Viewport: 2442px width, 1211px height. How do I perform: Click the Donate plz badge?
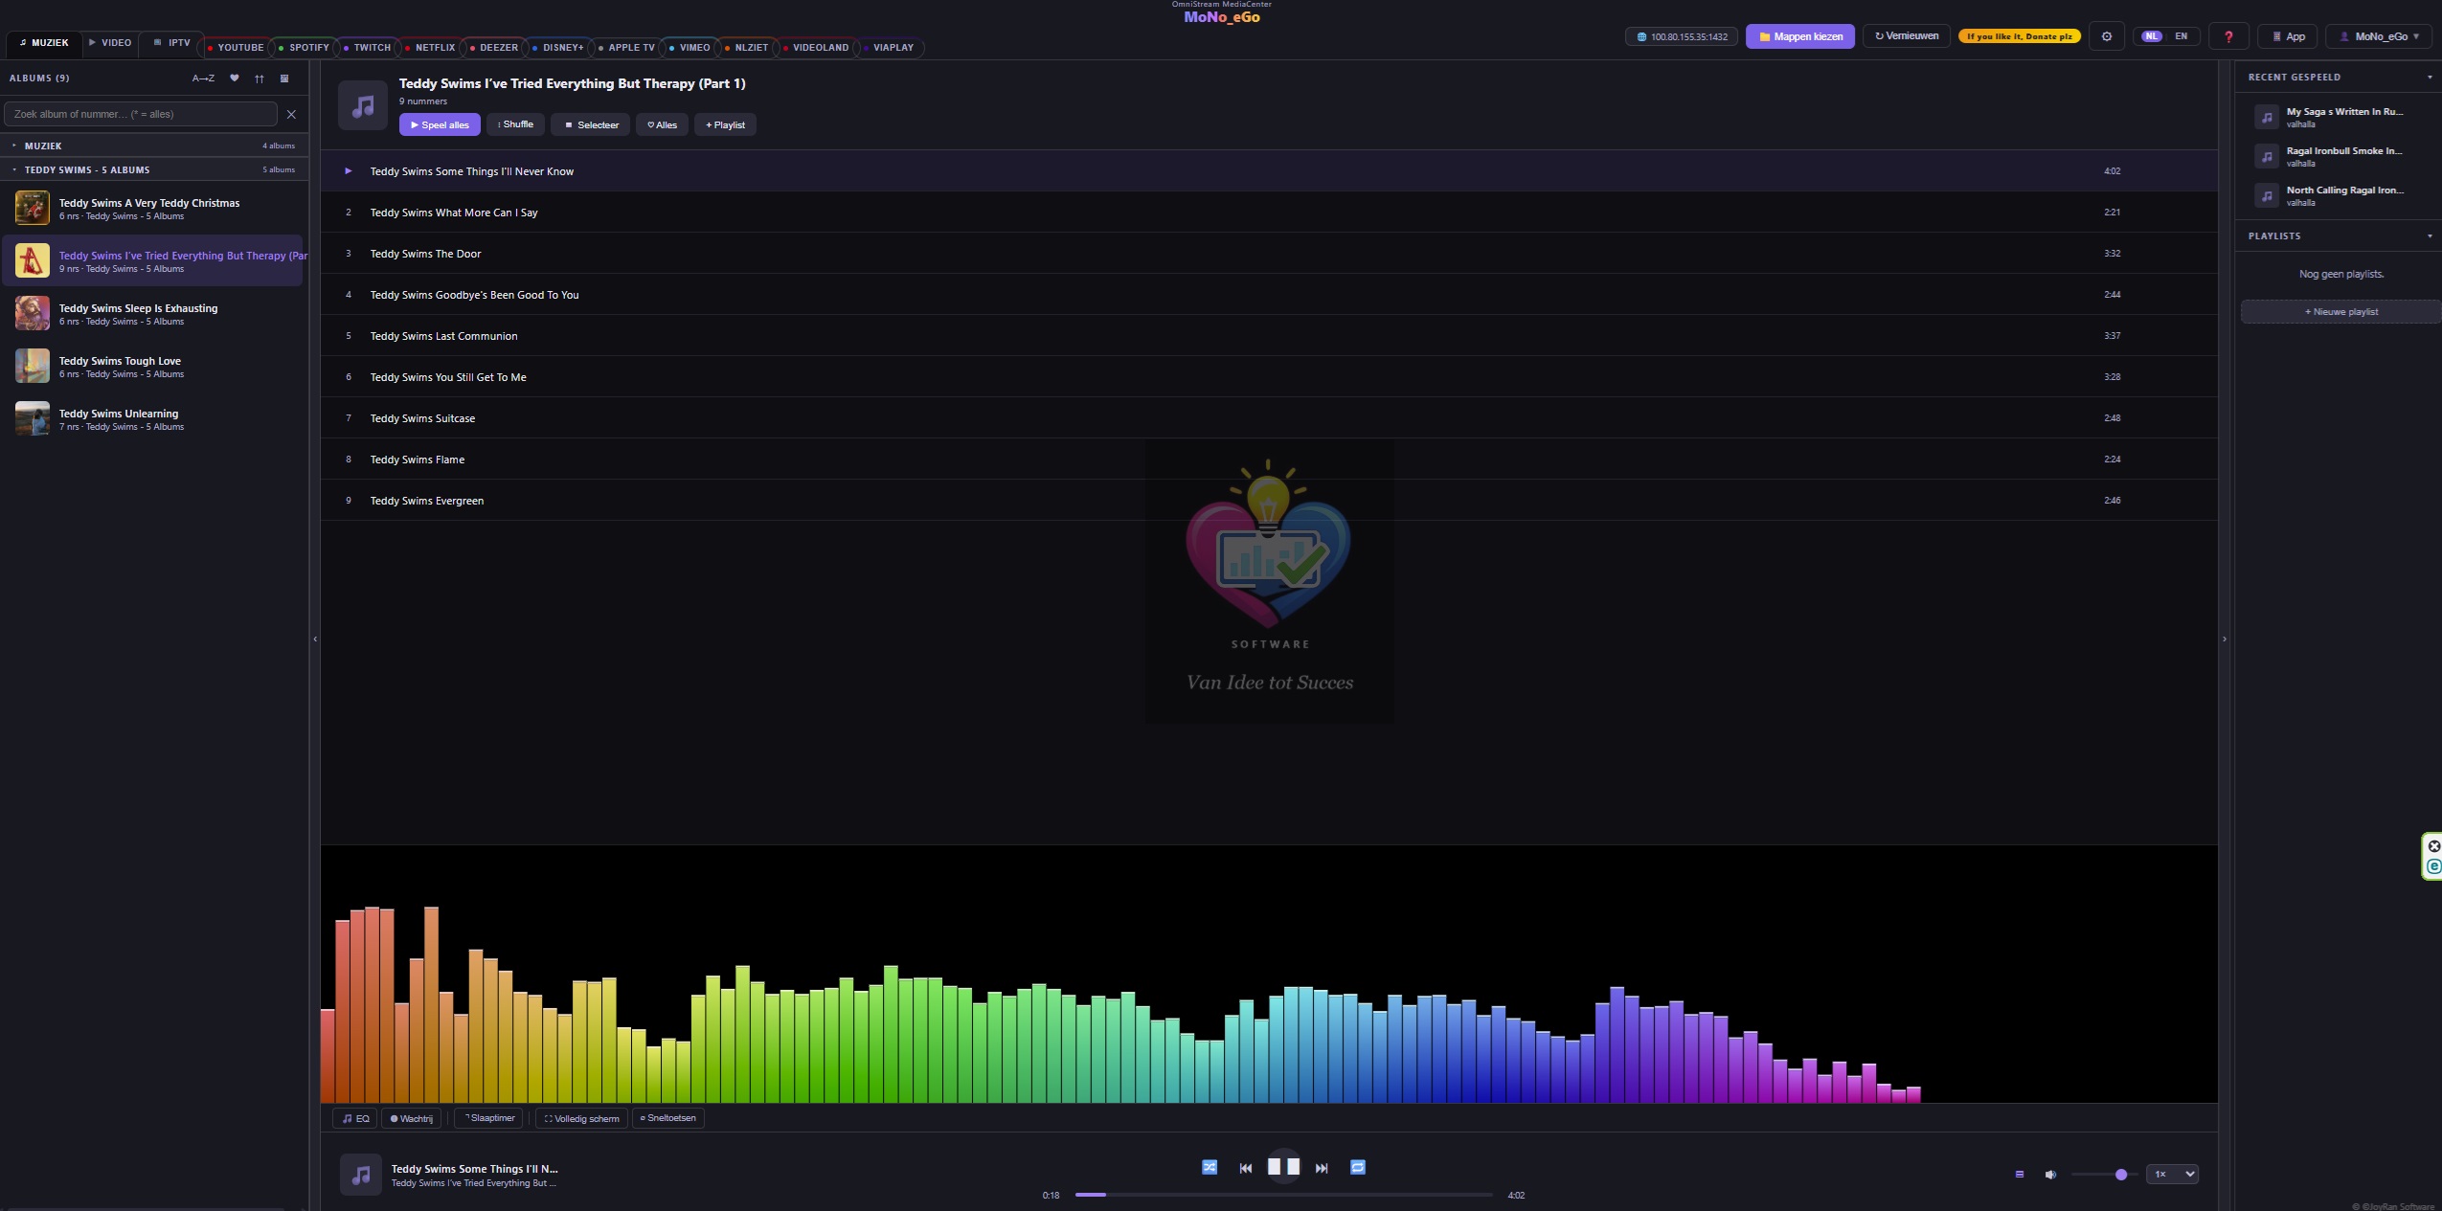click(x=2020, y=36)
